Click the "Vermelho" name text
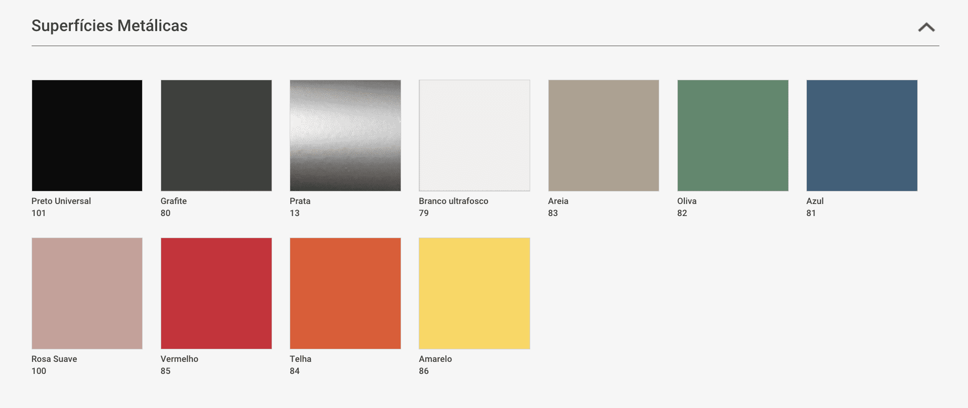This screenshot has height=408, width=968. tap(179, 359)
